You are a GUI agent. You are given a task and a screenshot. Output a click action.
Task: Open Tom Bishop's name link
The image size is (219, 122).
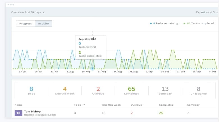(x=32, y=111)
